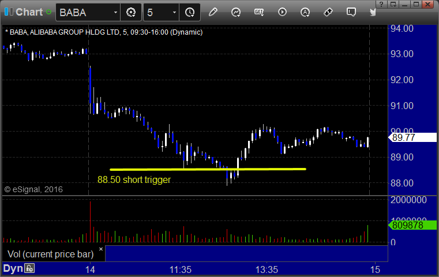Select the yellow 88.50 trigger line
Image resolution: width=439 pixels, height=277 pixels.
click(x=208, y=169)
